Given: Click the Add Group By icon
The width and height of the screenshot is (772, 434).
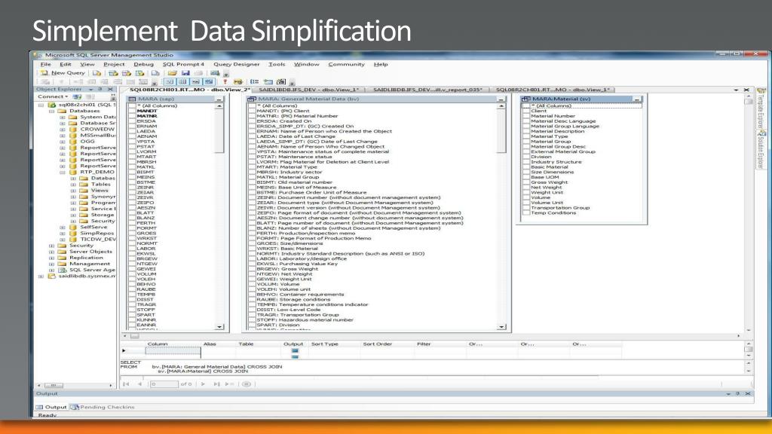Looking at the screenshot, I should click(x=255, y=81).
